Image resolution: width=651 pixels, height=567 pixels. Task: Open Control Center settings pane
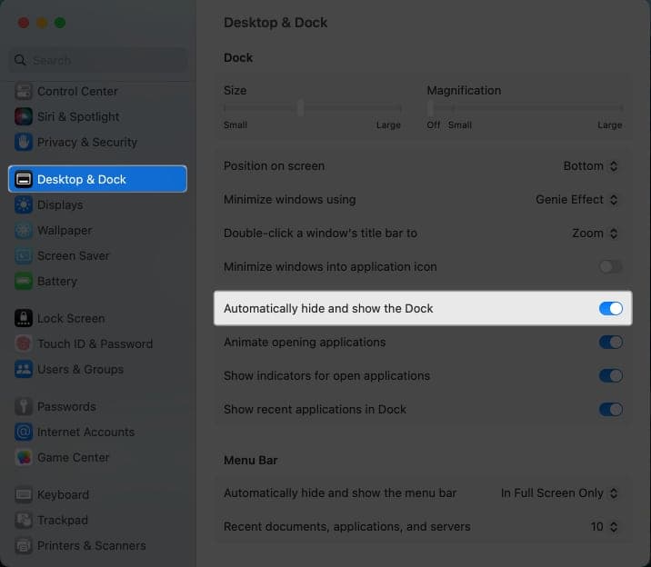(97, 91)
